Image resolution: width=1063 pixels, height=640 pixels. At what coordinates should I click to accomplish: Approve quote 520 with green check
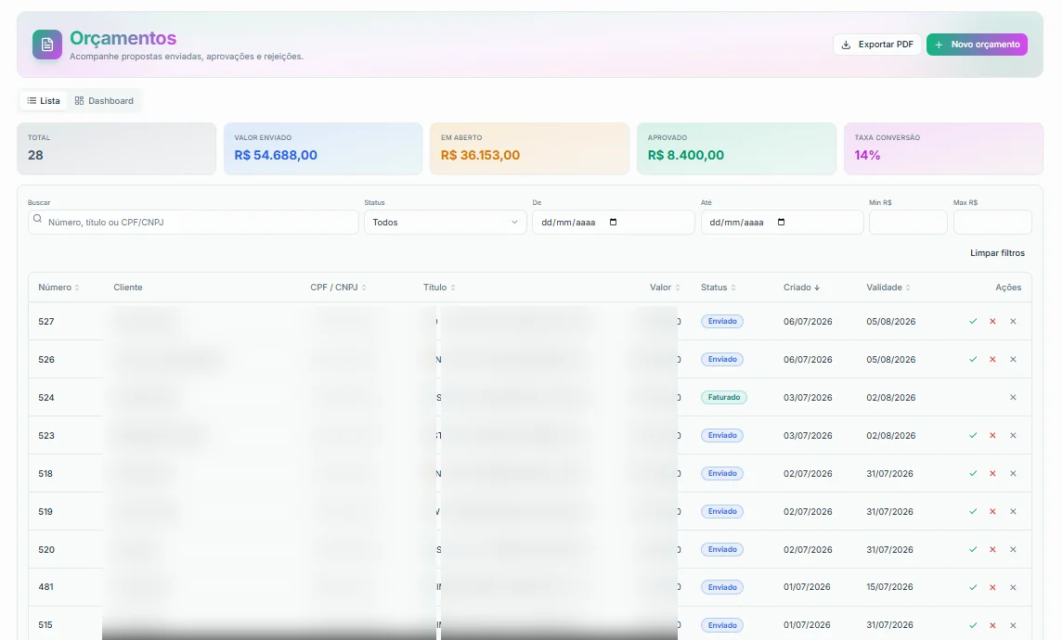[973, 549]
